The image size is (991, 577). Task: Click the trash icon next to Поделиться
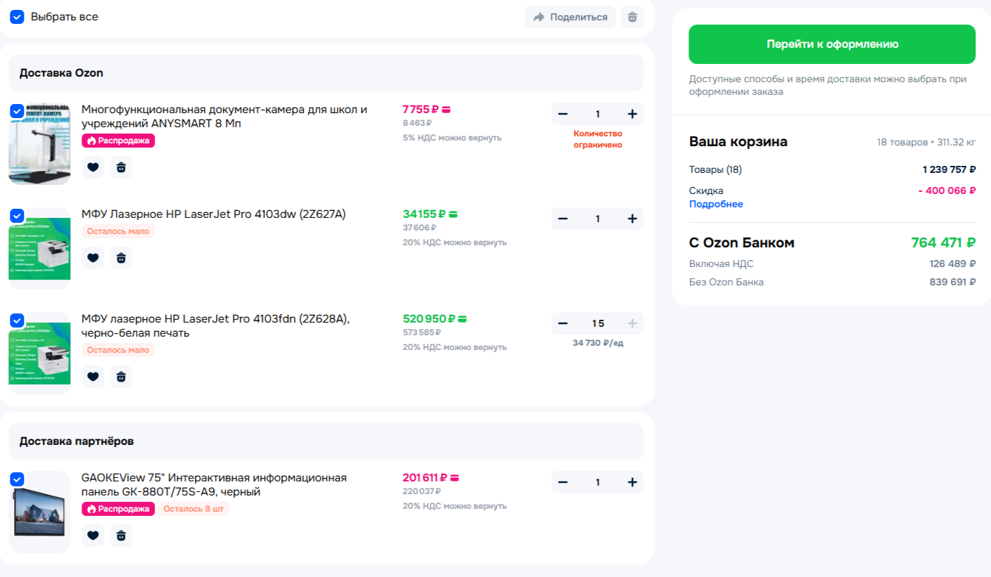632,17
